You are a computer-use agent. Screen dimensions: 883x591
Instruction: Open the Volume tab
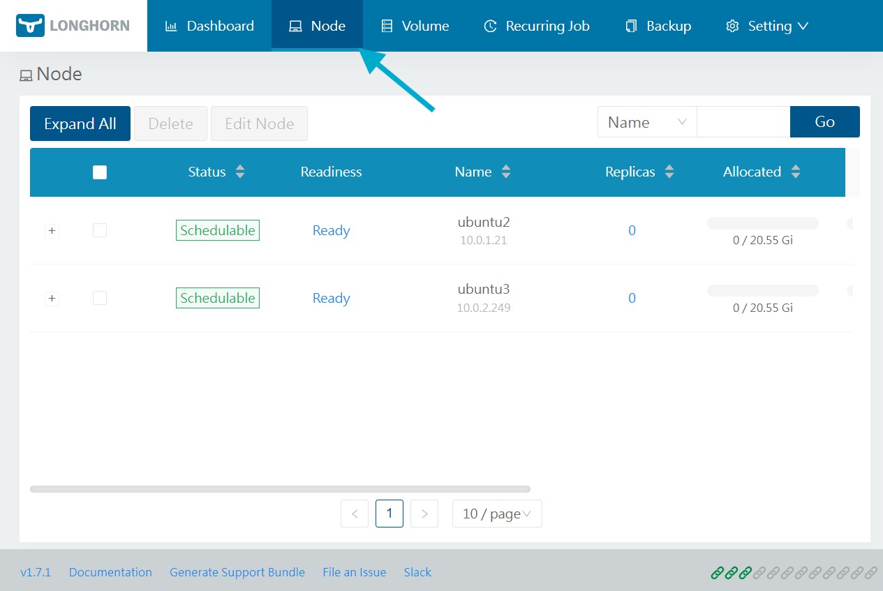415,26
